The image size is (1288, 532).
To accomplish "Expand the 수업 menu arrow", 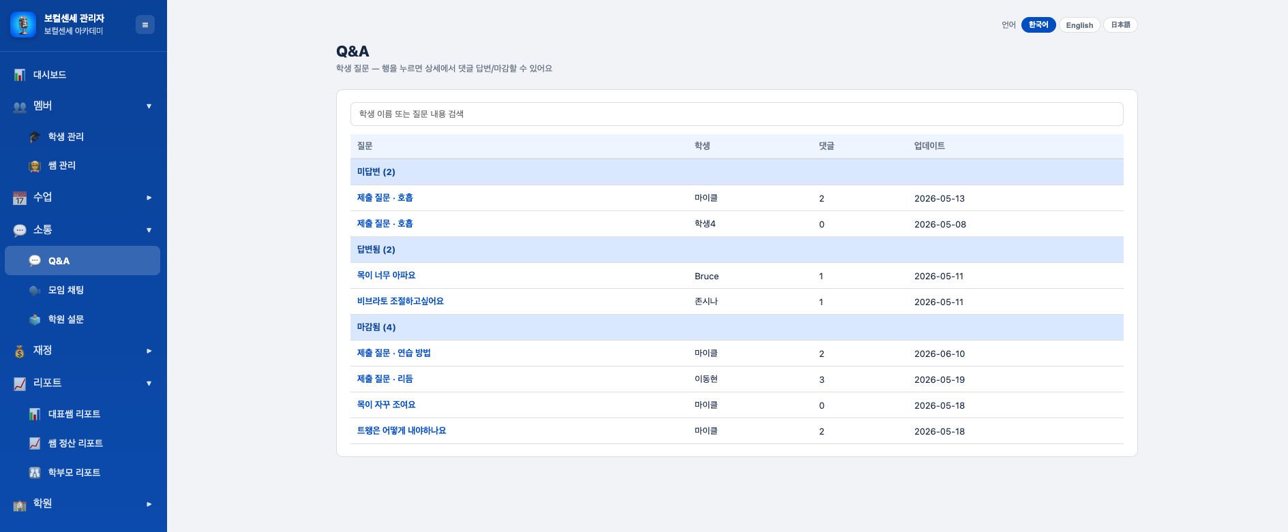I will click(149, 198).
